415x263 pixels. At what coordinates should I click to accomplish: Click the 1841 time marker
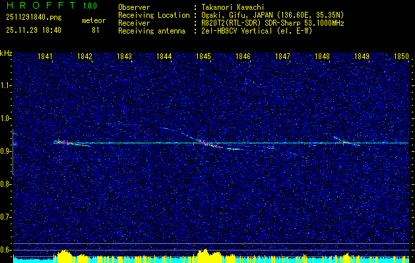pos(46,57)
